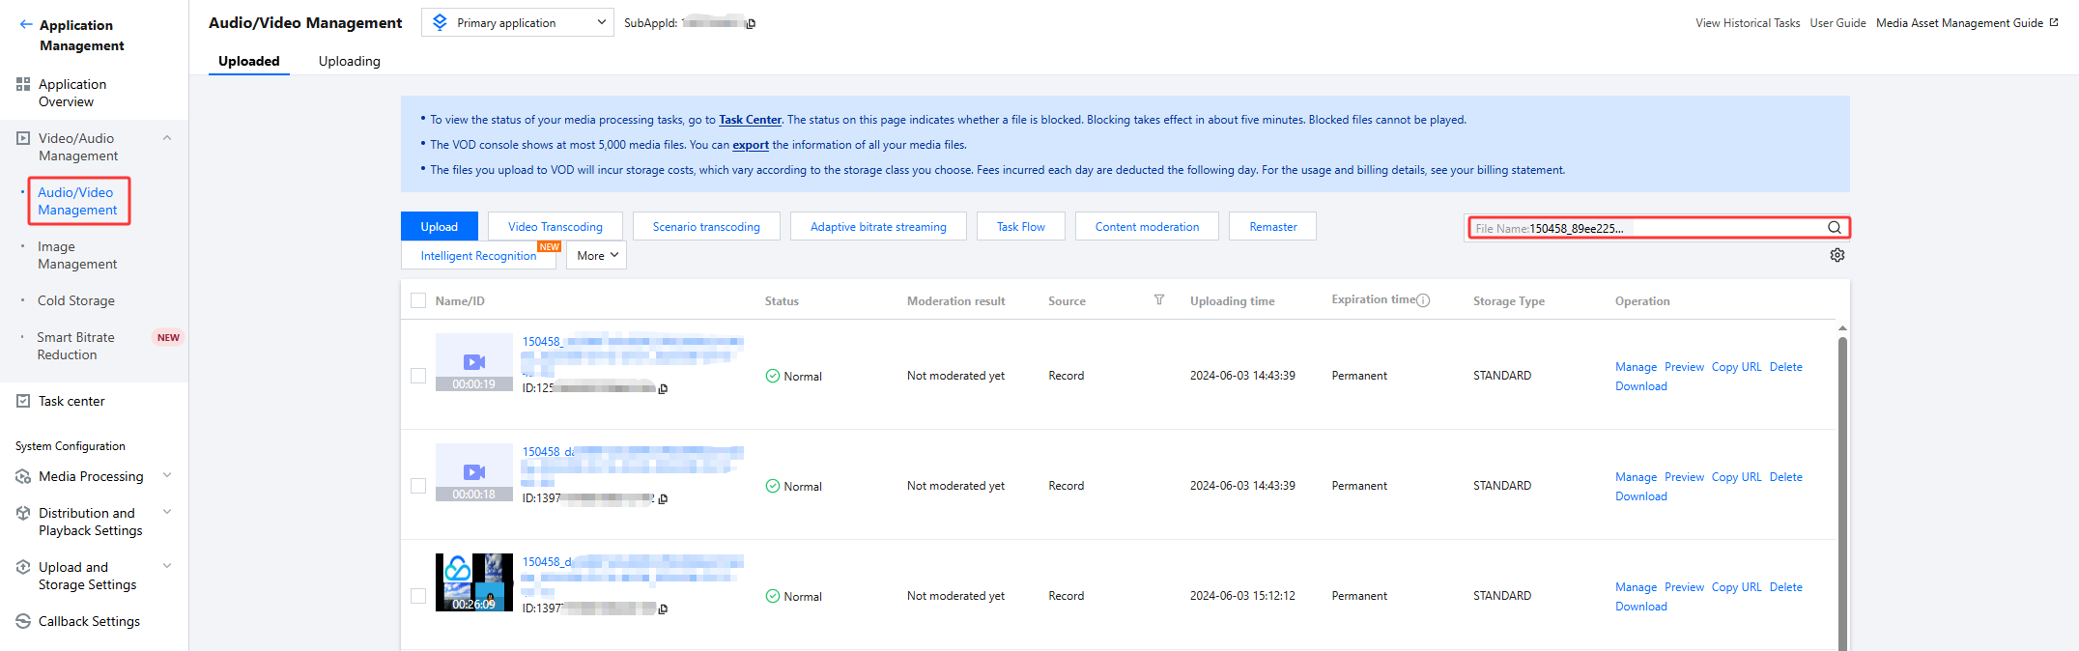Check the first video row checkbox
The width and height of the screenshot is (2079, 651).
(x=418, y=376)
